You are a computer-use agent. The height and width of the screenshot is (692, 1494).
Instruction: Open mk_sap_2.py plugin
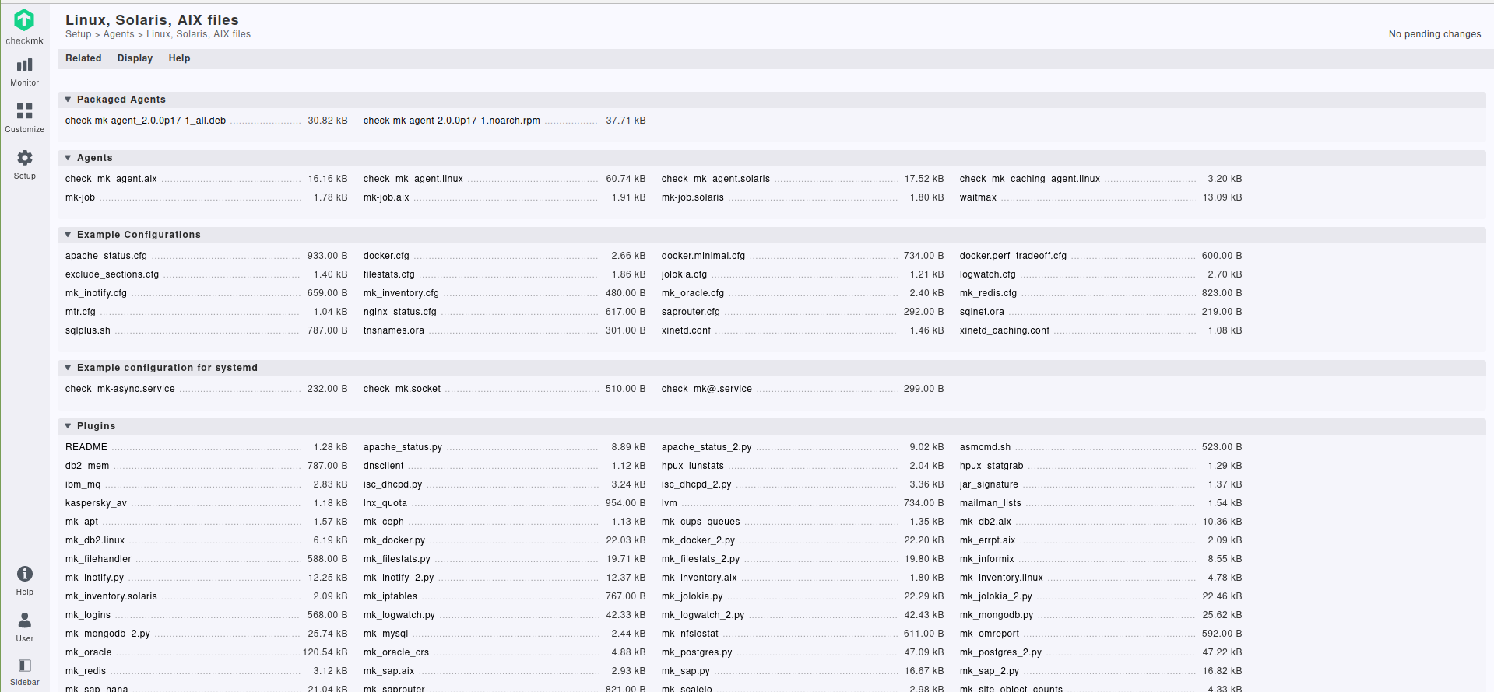990,671
